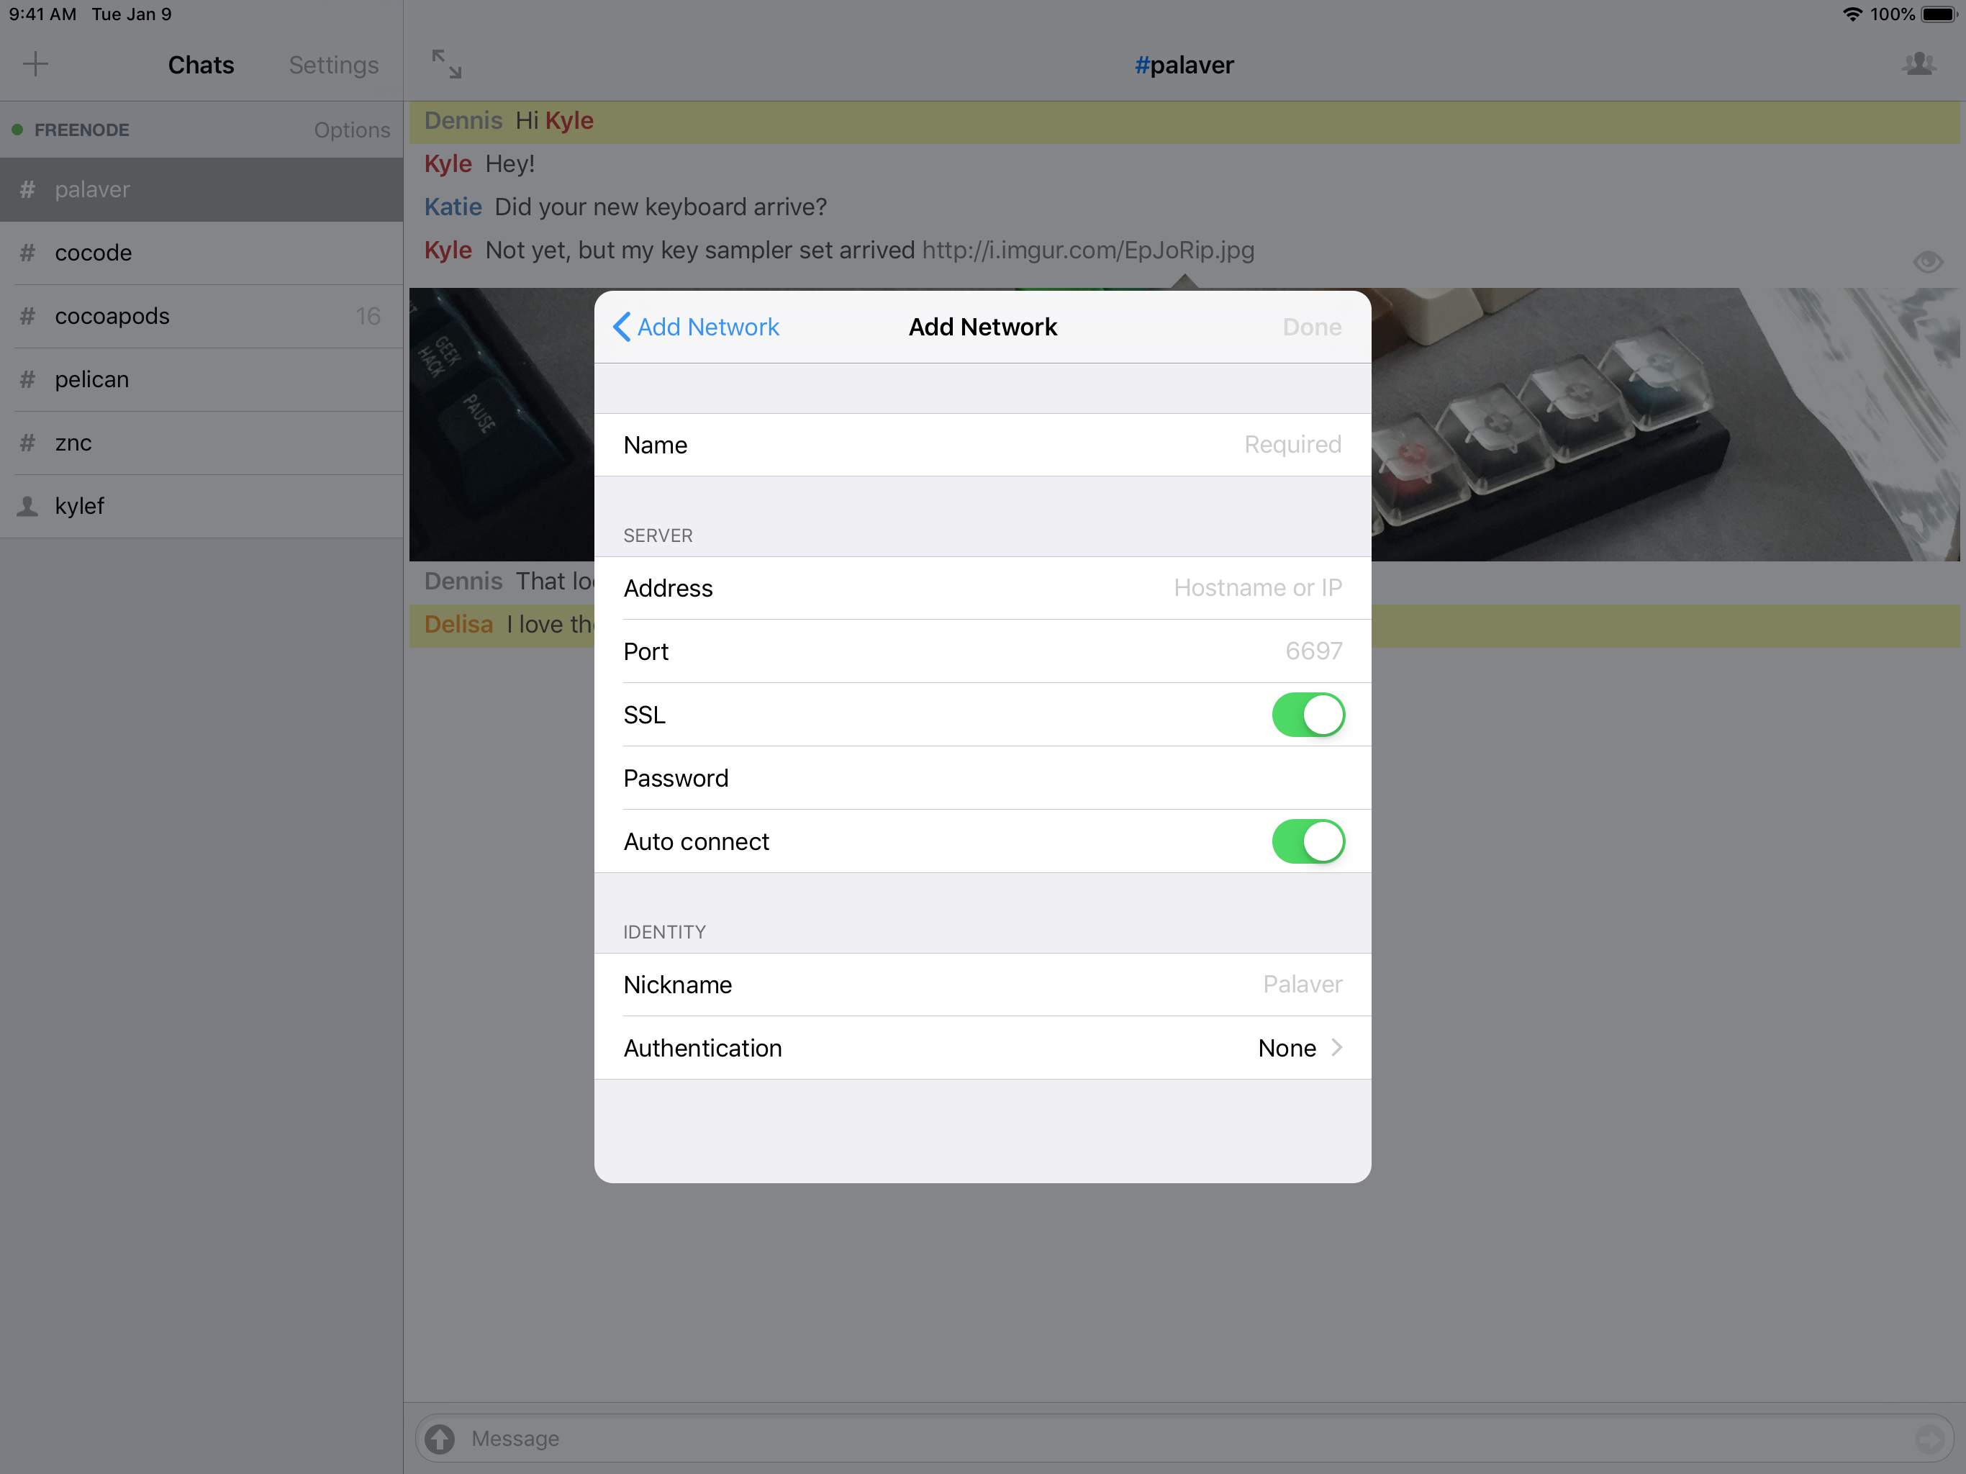Toggle fullscreen with the expand arrows icon

pos(446,64)
